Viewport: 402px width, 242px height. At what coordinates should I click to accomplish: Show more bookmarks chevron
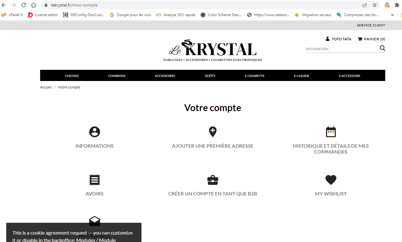[x=393, y=15]
